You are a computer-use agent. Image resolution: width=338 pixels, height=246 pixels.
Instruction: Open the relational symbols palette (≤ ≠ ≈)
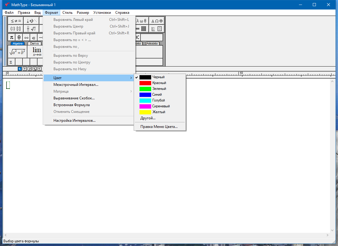pos(16,21)
